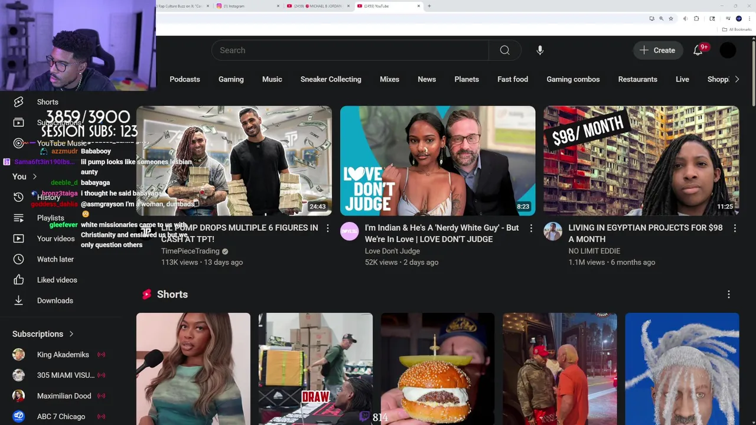756x425 pixels.
Task: Play the Lil Pump cash thumbnail
Action: 234,161
